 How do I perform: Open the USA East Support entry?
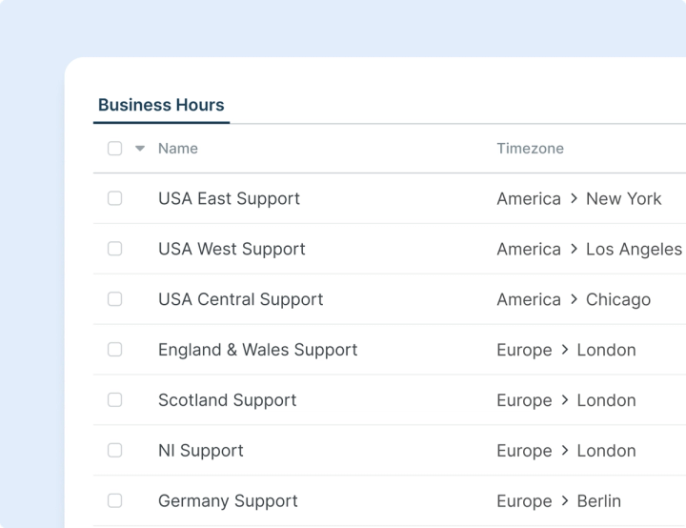click(229, 198)
